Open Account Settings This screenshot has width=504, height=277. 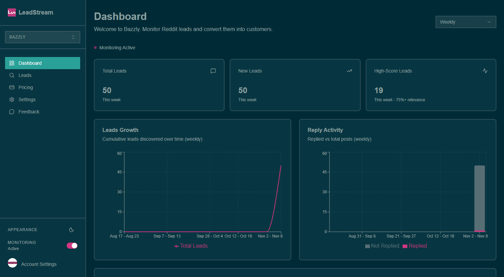point(39,264)
